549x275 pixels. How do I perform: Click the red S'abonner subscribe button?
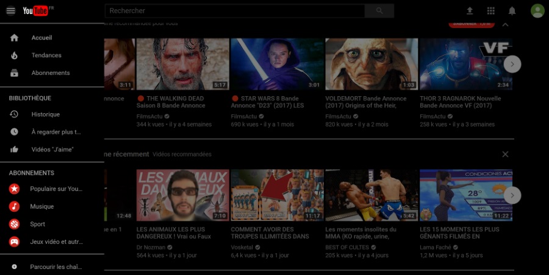[472, 24]
